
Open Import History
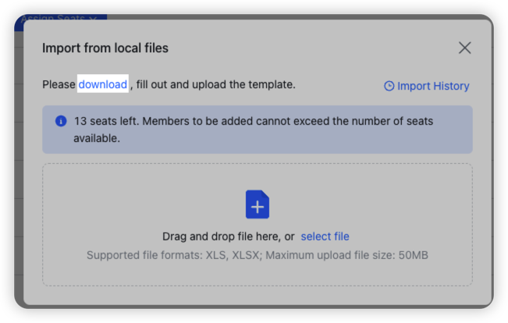(433, 86)
